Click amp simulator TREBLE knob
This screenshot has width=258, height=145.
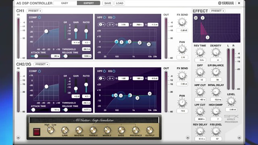click(93, 130)
